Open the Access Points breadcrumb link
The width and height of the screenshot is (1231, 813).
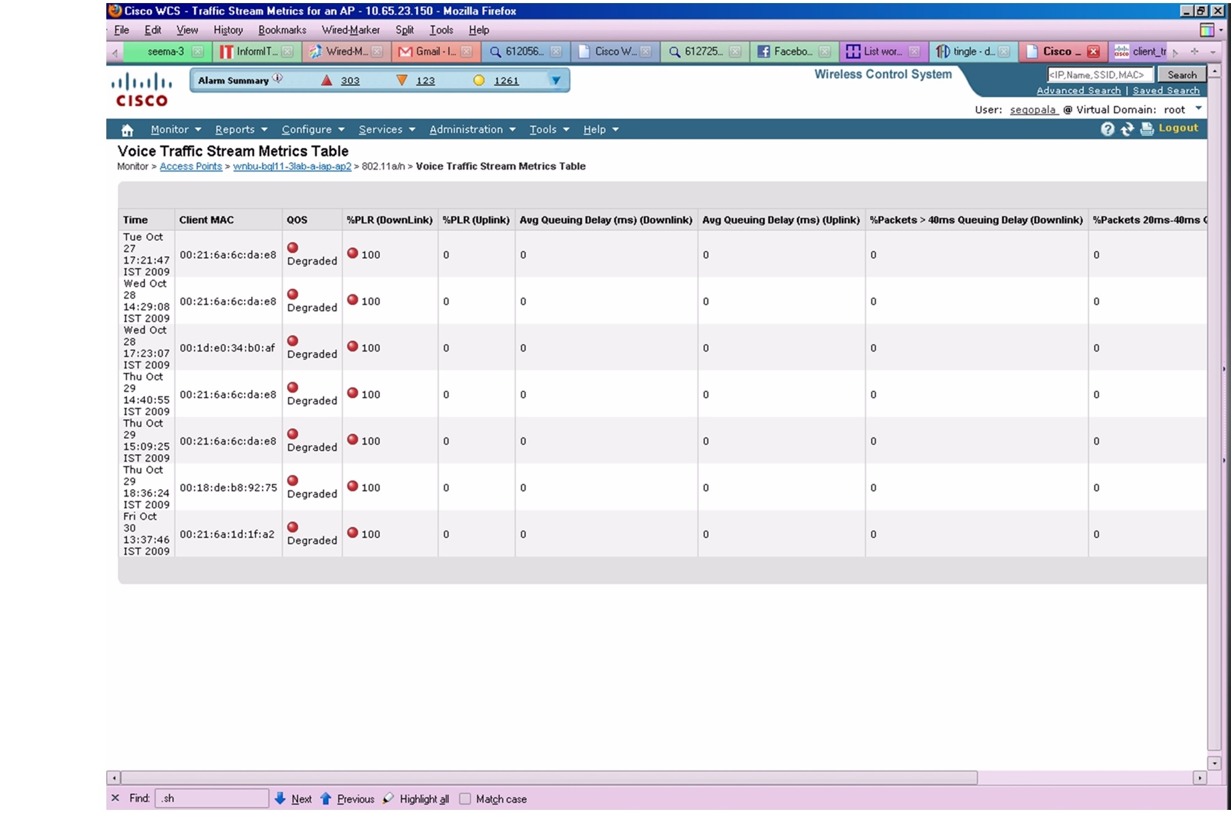(190, 166)
